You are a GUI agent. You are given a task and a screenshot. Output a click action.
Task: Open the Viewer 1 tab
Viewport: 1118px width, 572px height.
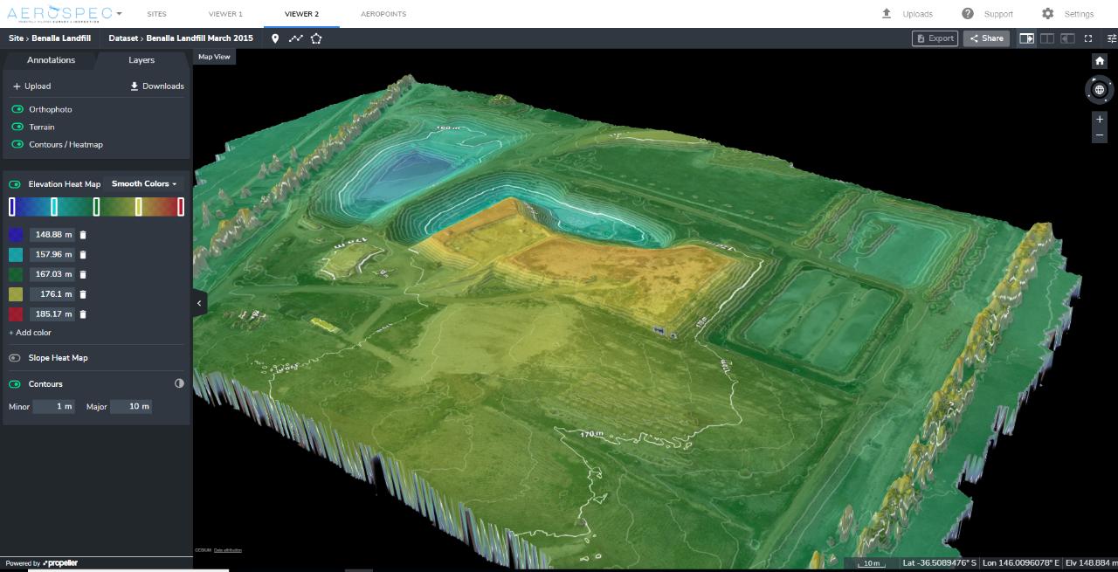pos(225,14)
